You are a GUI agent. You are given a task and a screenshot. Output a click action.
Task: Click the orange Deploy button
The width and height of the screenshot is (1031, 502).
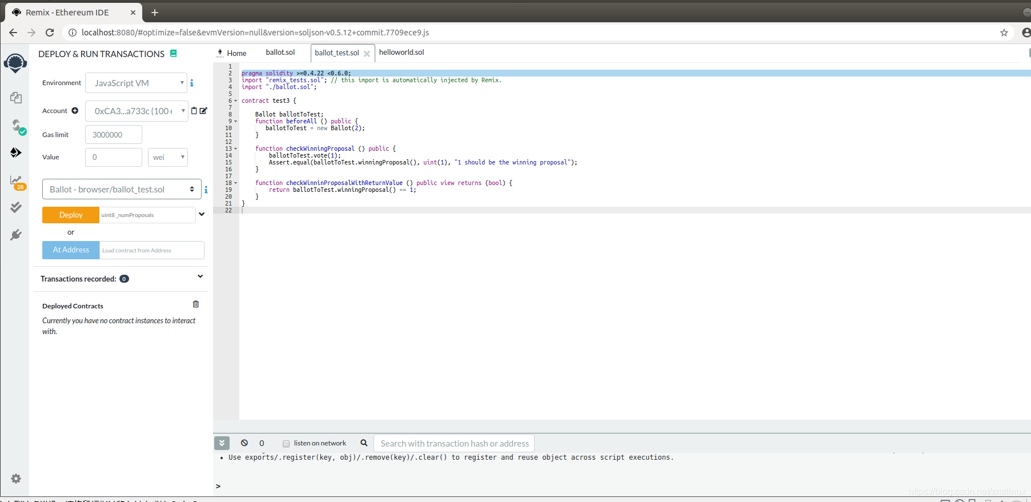[x=71, y=215]
